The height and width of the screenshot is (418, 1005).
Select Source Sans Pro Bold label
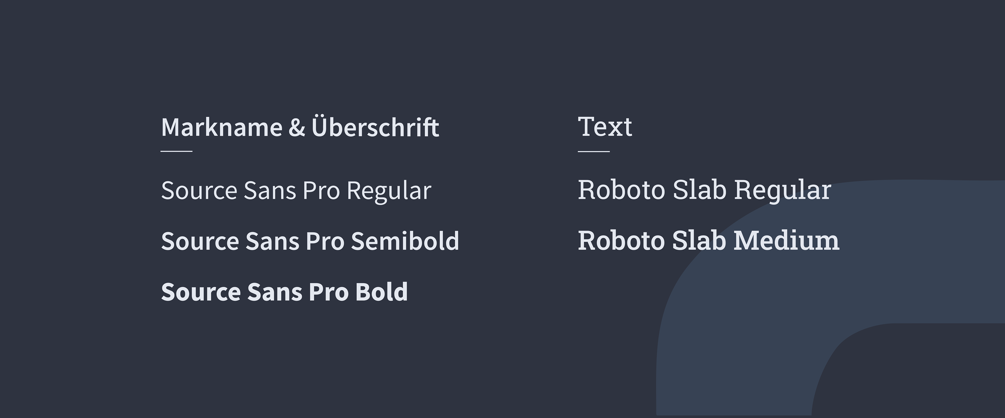point(284,291)
